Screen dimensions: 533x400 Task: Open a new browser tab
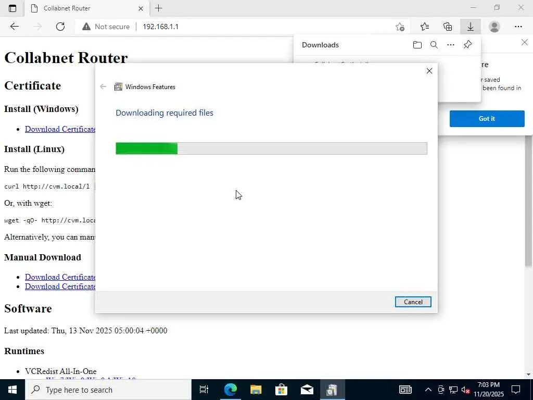click(x=158, y=8)
